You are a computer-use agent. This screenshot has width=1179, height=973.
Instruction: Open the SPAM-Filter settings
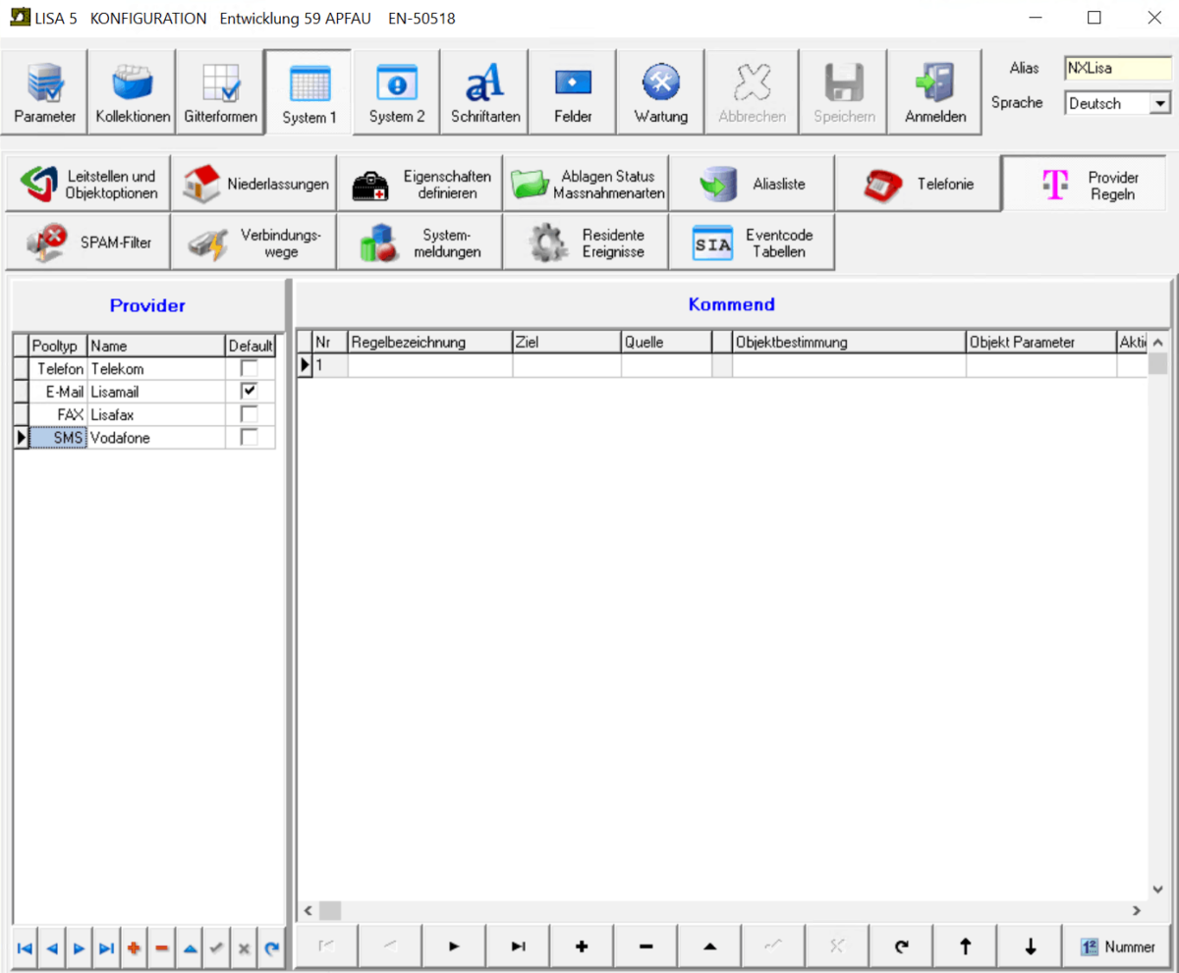click(x=87, y=243)
